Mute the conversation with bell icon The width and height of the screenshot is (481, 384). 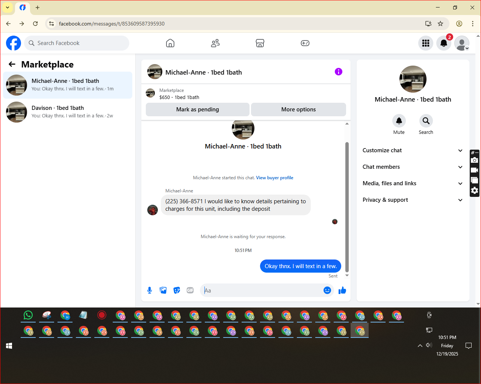tap(399, 121)
